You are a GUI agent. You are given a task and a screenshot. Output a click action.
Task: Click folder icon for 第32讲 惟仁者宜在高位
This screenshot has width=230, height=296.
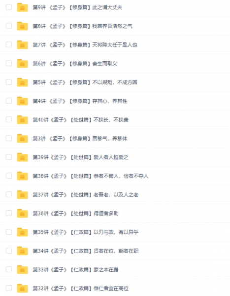tap(22, 289)
